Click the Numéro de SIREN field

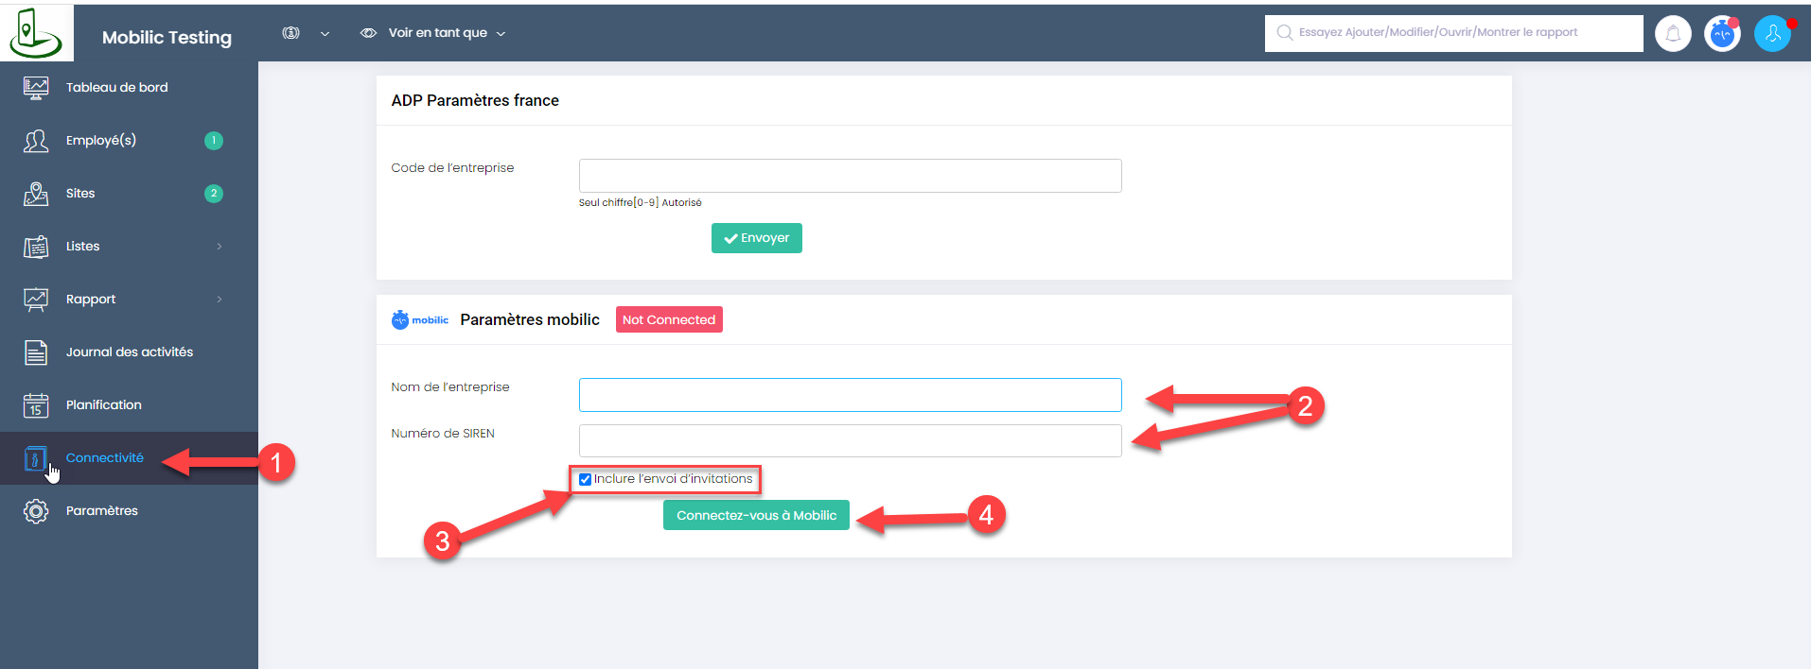pos(851,441)
